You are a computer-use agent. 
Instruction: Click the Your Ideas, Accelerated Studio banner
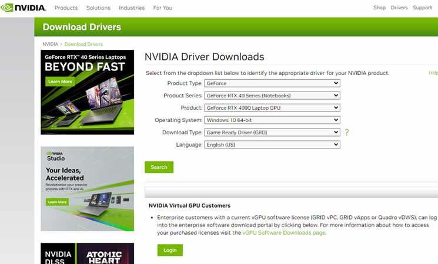[x=87, y=189]
